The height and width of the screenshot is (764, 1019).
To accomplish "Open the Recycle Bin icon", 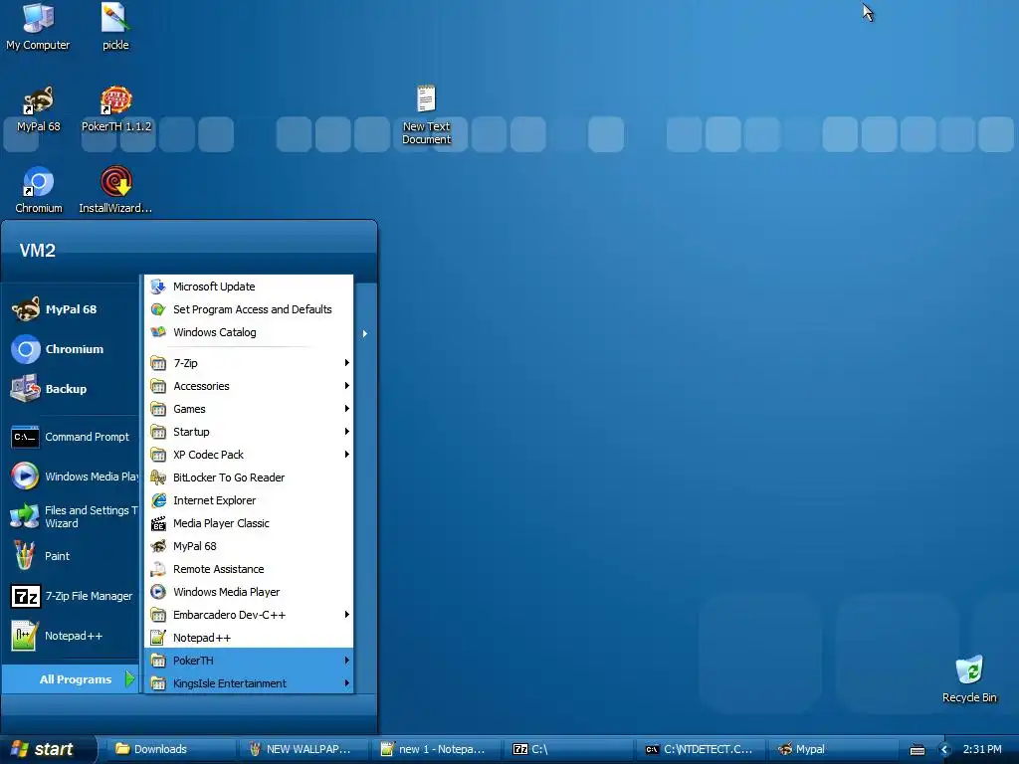I will pyautogui.click(x=969, y=679).
